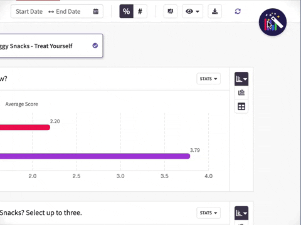Expand the first question's STATS dropdown
Screen dimensions: 301x225
208,79
